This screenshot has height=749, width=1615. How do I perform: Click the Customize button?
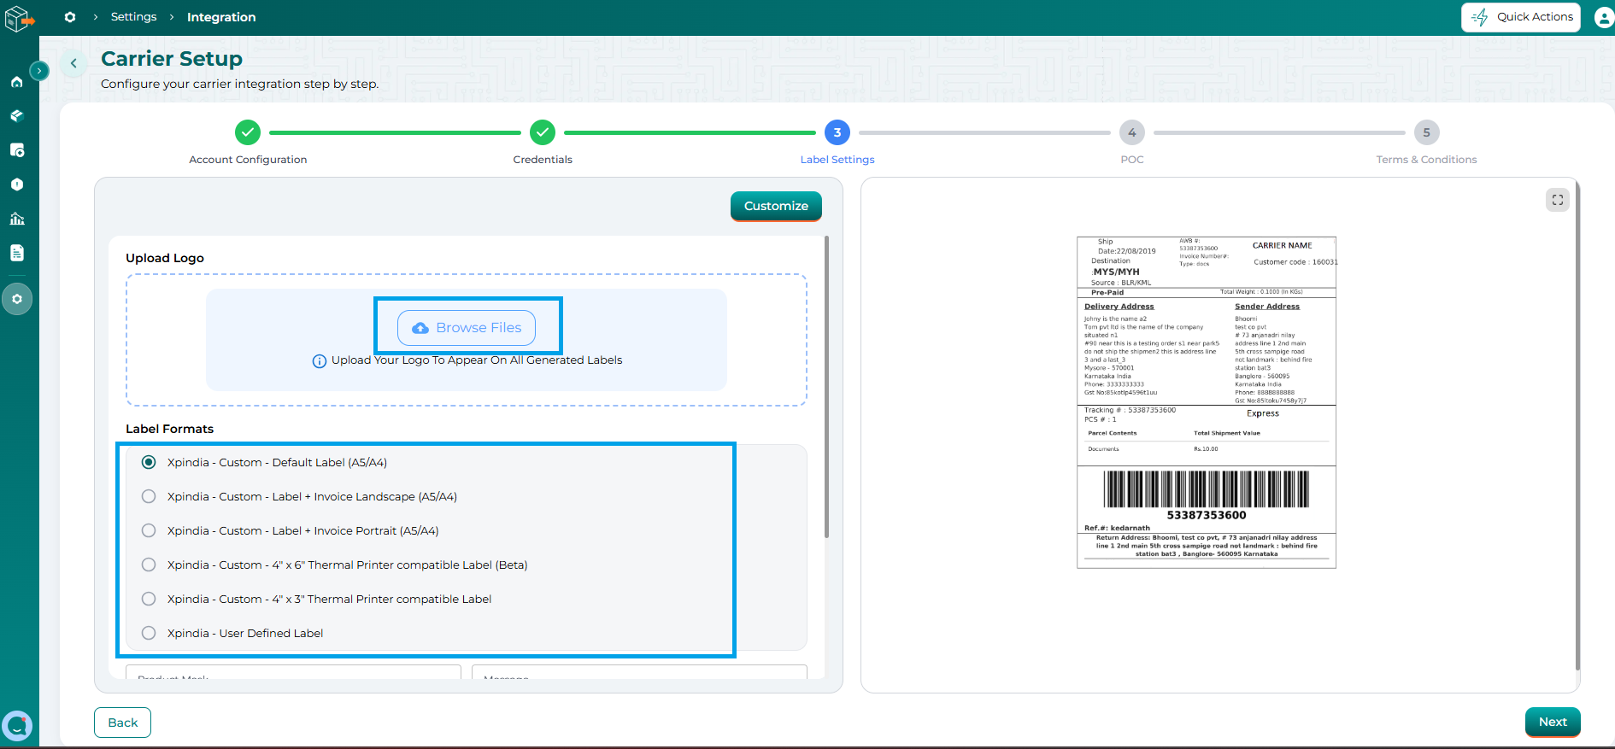tap(776, 206)
